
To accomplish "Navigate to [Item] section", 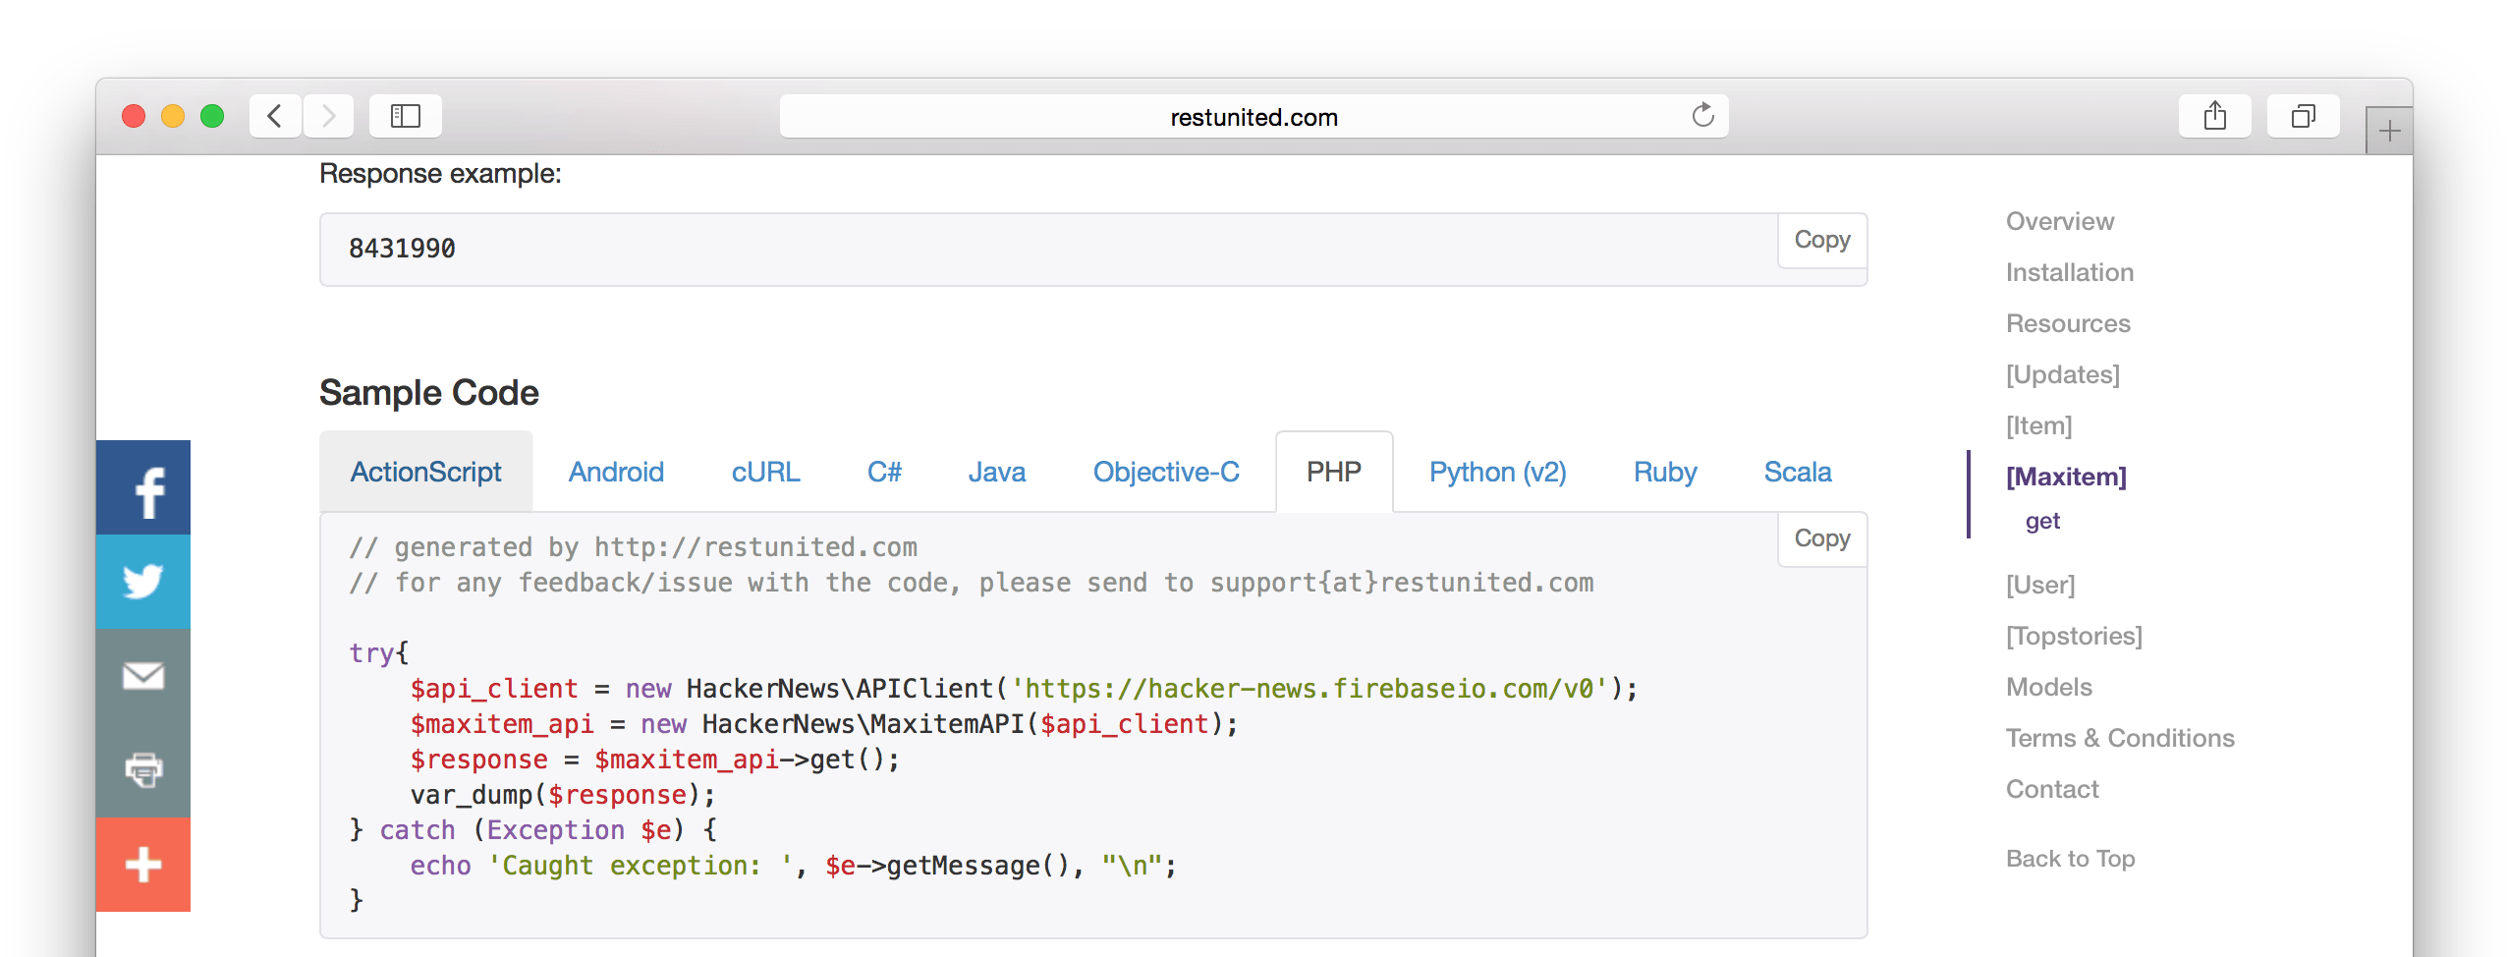I will pyautogui.click(x=2038, y=425).
